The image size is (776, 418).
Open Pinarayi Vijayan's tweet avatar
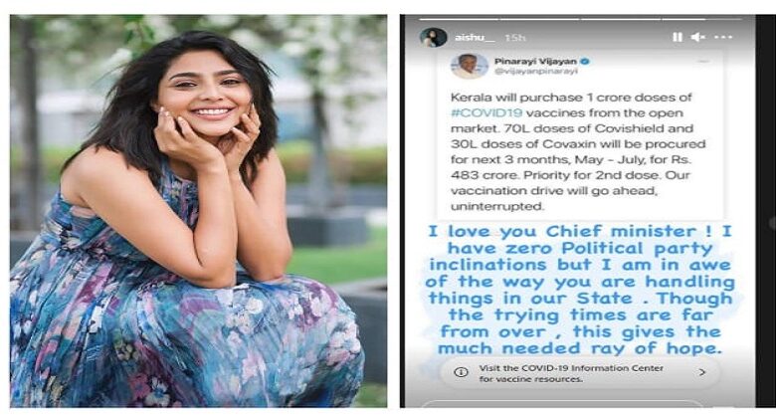[x=470, y=66]
